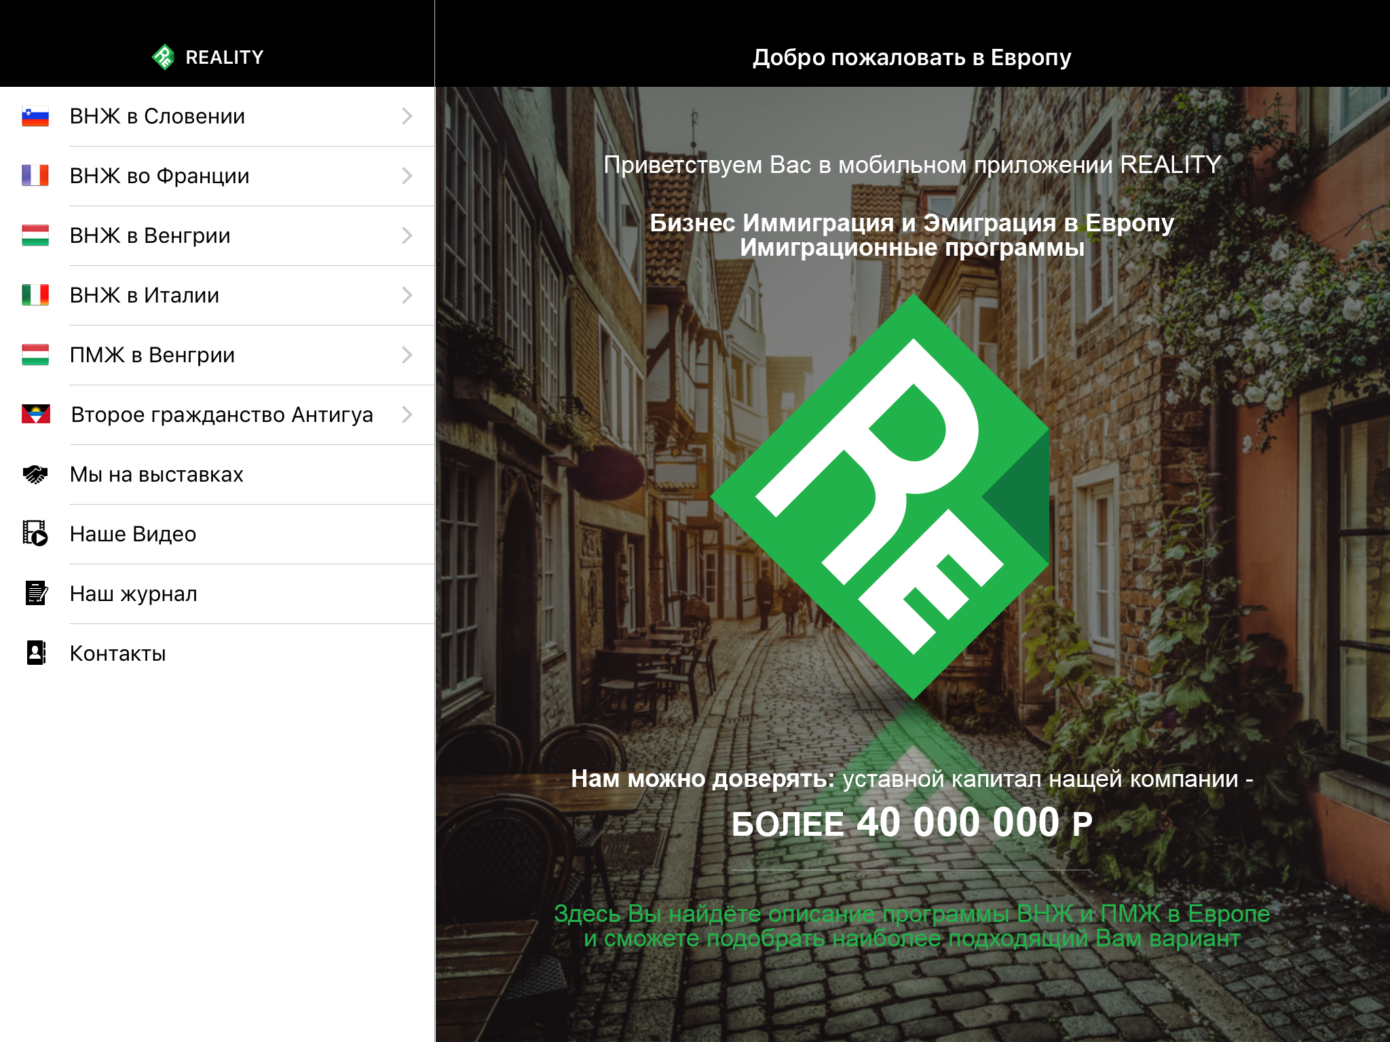Open Наш журнал section
The height and width of the screenshot is (1042, 1390).
(x=134, y=594)
